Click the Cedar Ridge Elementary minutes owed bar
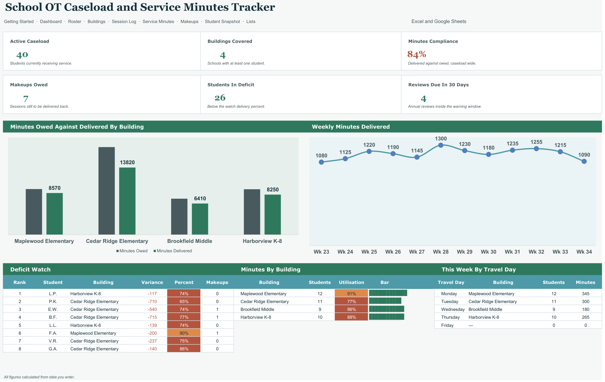This screenshot has height=382, width=605. coord(107,191)
